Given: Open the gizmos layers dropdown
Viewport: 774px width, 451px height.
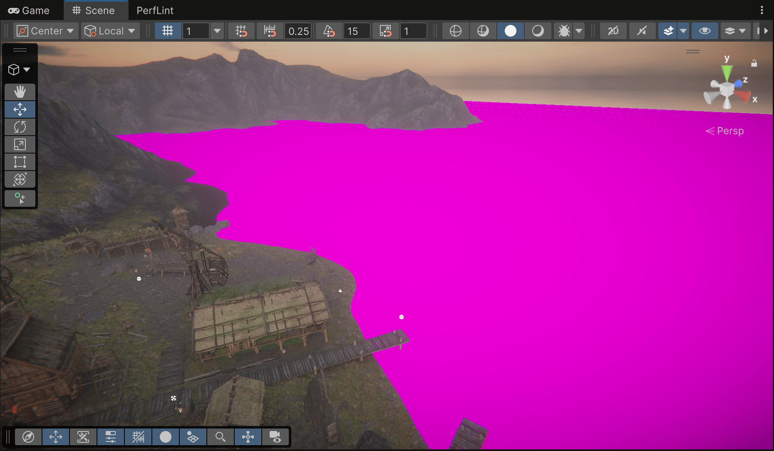Looking at the screenshot, I should pyautogui.click(x=735, y=31).
